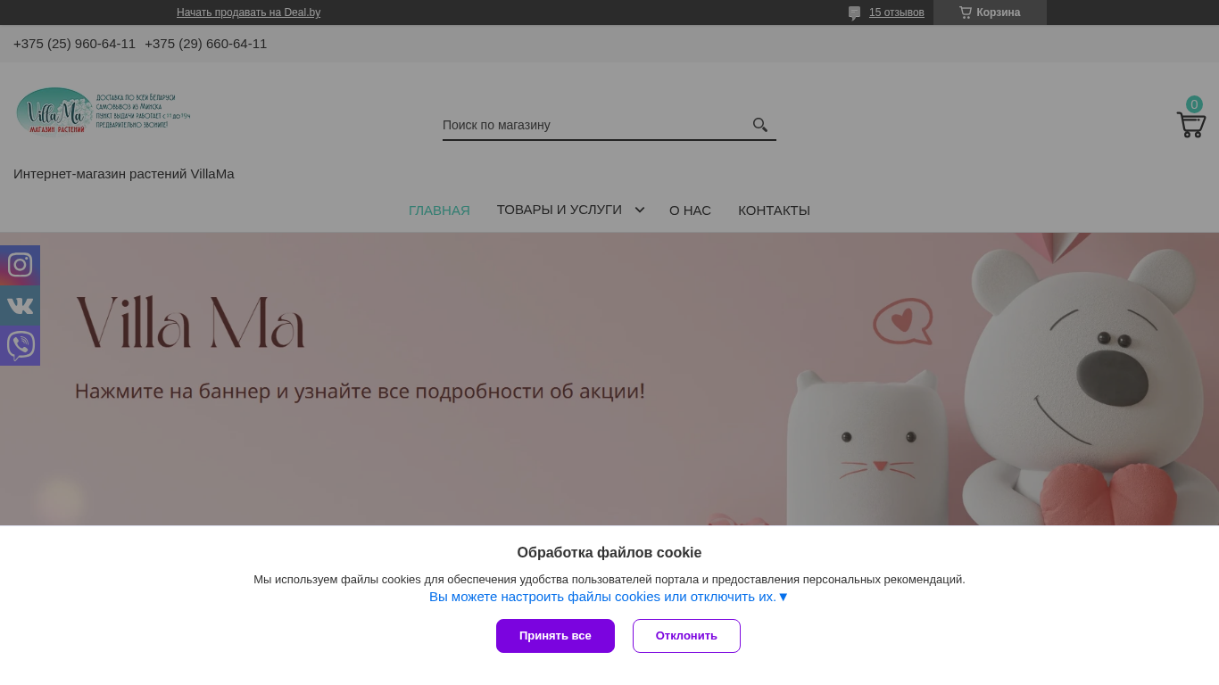The height and width of the screenshot is (685, 1219).
Task: Open Товары и услуги menu
Action: point(560,210)
